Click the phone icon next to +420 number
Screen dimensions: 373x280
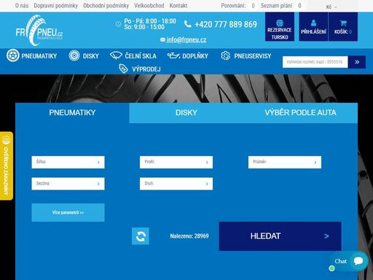(x=188, y=24)
